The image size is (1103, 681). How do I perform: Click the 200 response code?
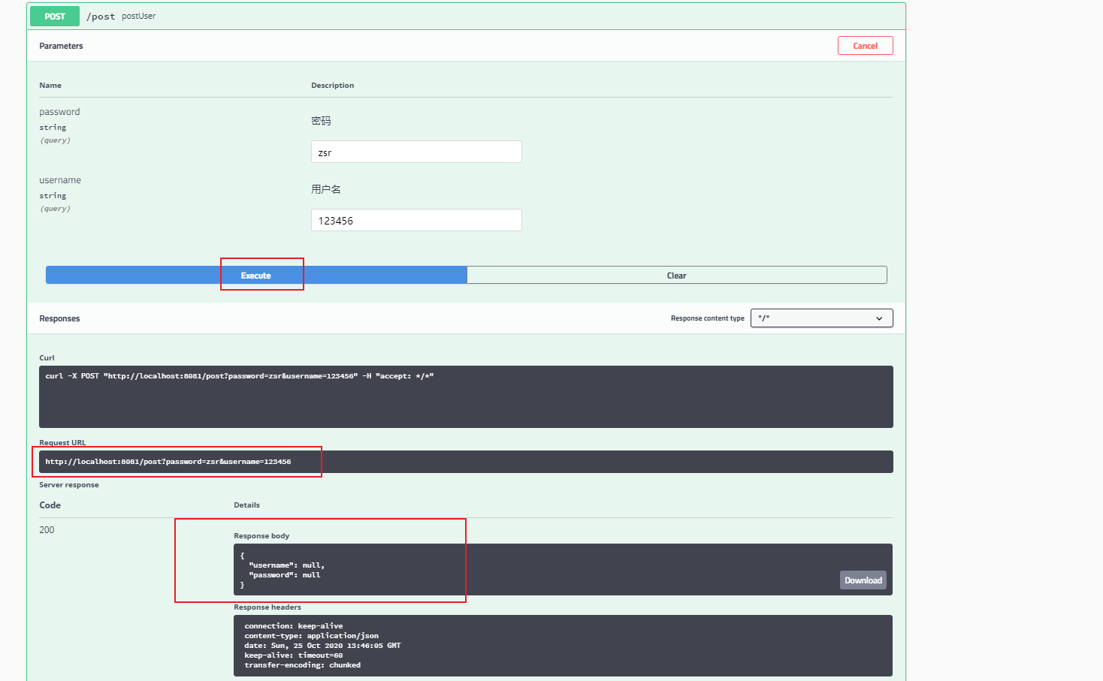tap(47, 530)
